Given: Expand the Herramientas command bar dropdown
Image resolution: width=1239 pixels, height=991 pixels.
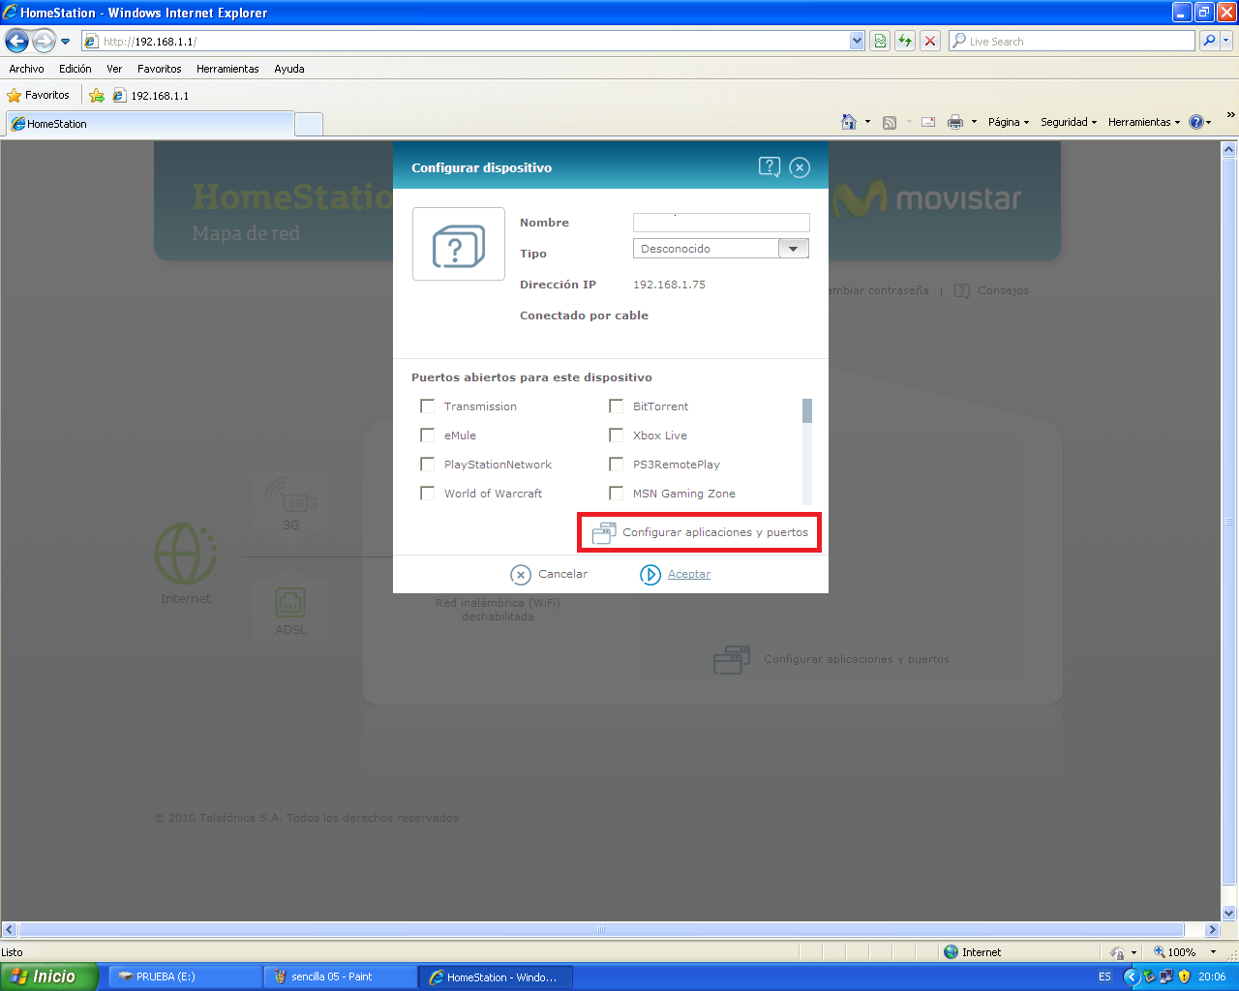Looking at the screenshot, I should (x=1144, y=122).
